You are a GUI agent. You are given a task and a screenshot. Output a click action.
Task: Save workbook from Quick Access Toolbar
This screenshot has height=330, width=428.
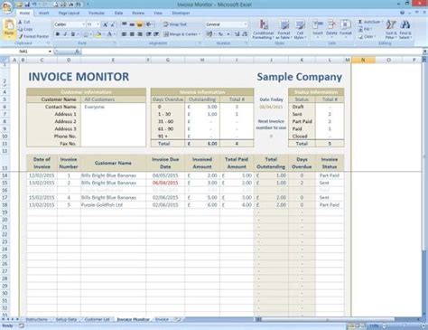[x=27, y=5]
